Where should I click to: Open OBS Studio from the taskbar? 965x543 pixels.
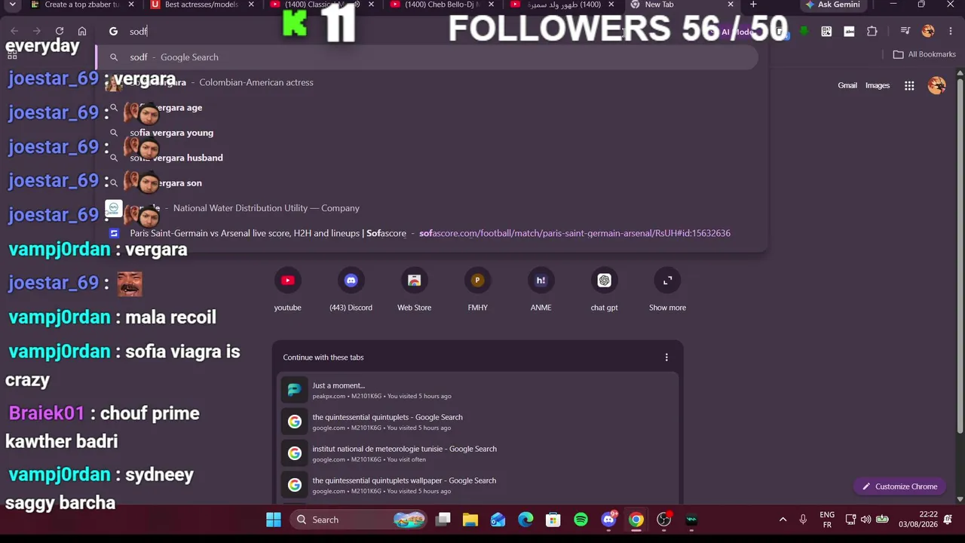tap(663, 520)
